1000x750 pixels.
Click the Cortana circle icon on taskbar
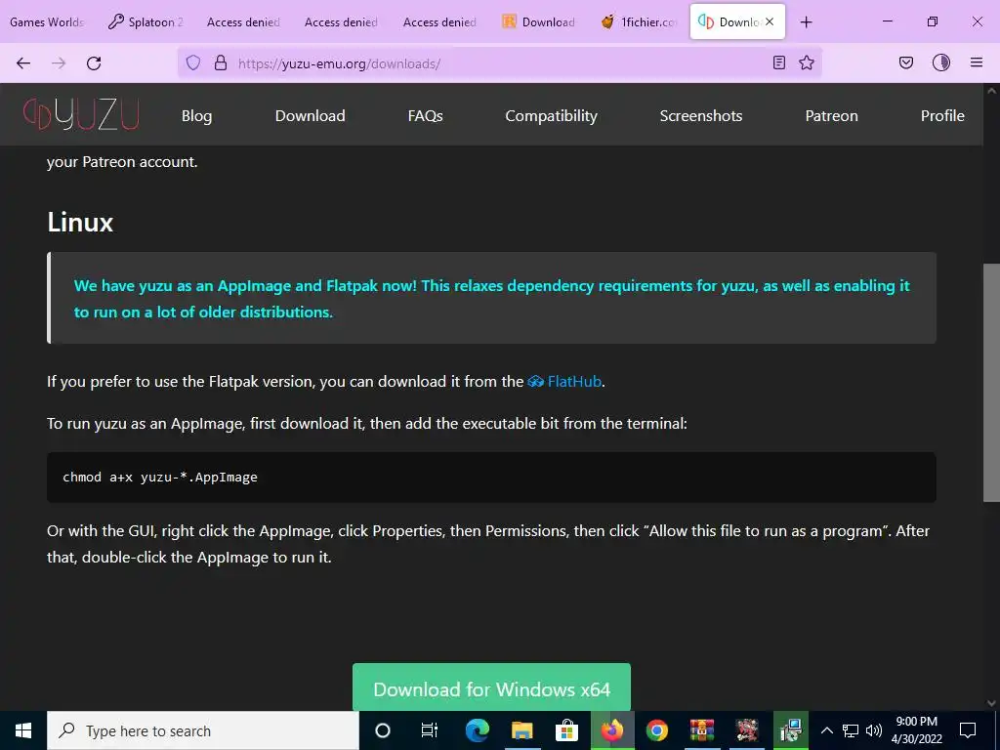click(383, 730)
